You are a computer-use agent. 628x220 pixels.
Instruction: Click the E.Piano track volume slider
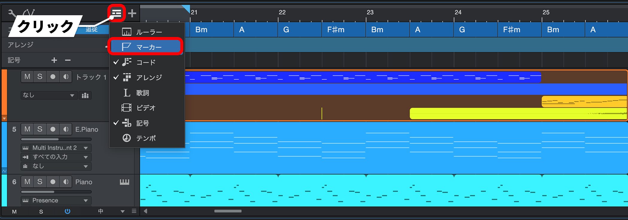tap(56, 139)
